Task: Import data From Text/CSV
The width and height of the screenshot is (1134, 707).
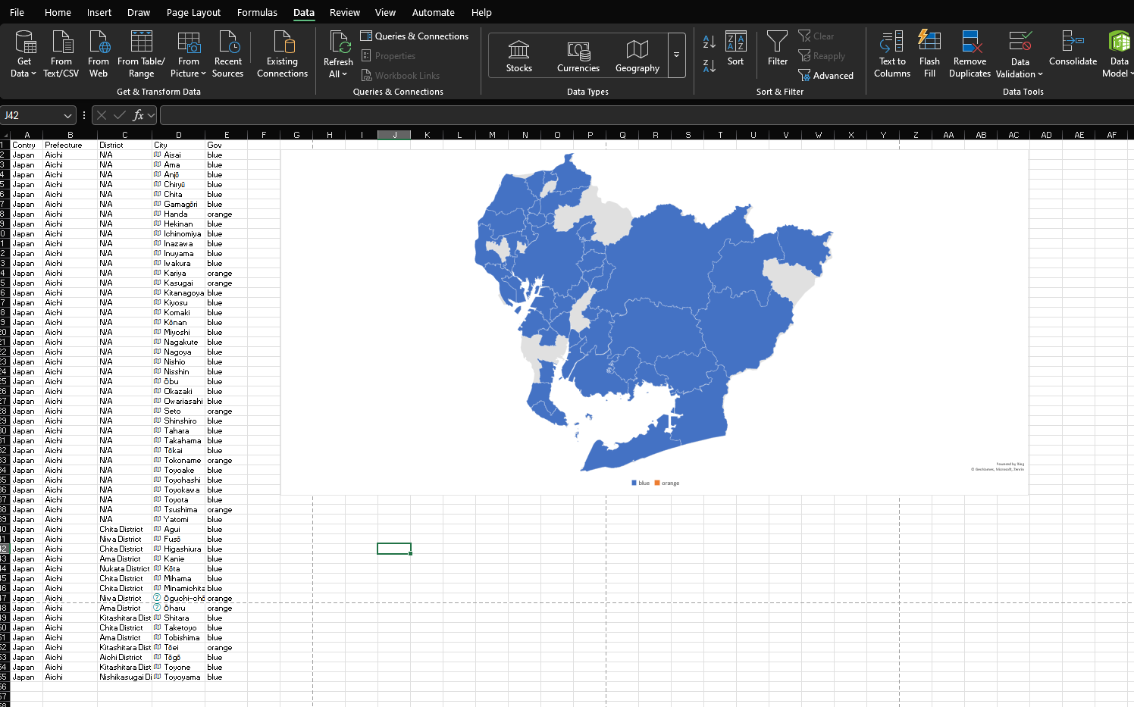Action: coord(61,54)
